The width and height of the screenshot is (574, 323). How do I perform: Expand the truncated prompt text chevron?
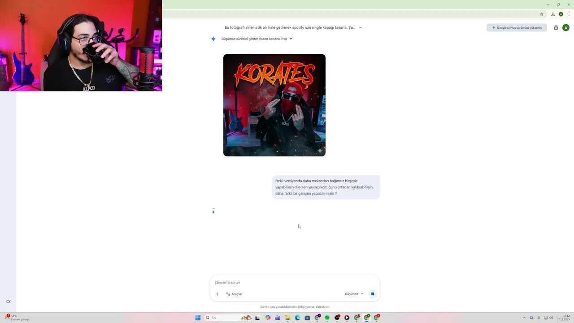click(x=361, y=27)
